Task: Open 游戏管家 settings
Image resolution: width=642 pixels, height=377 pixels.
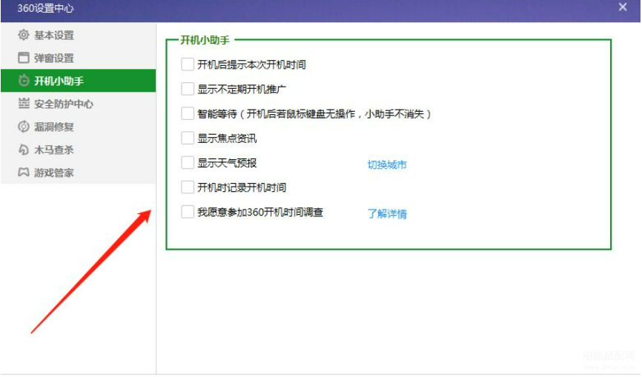Action: [78, 173]
